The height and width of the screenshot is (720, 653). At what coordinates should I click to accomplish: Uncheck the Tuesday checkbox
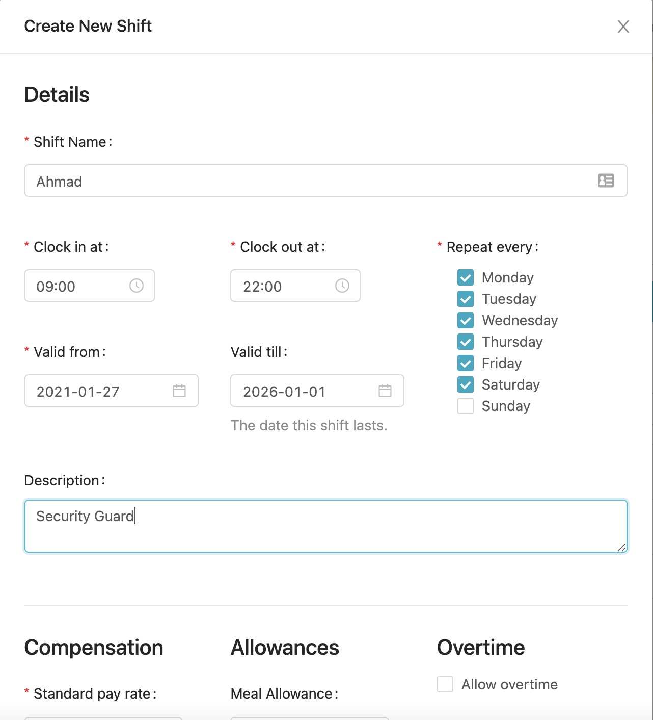466,299
